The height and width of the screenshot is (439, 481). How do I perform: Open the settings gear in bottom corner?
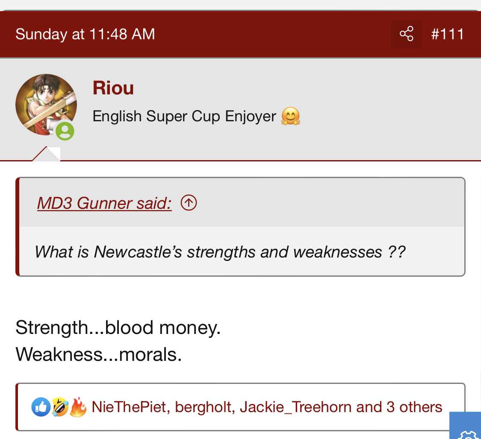[x=468, y=432]
